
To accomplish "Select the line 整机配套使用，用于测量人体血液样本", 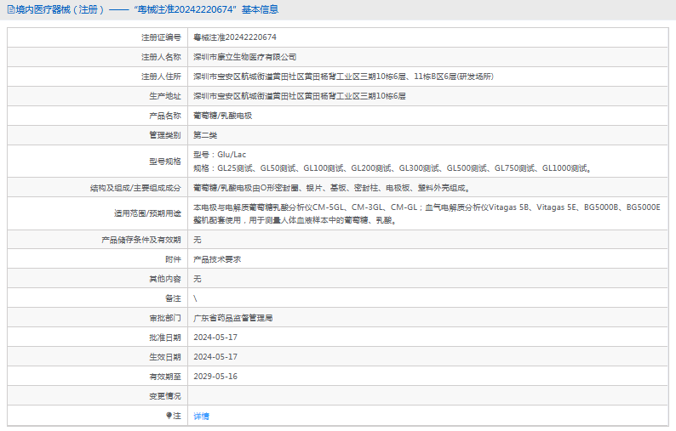I will pos(295,220).
